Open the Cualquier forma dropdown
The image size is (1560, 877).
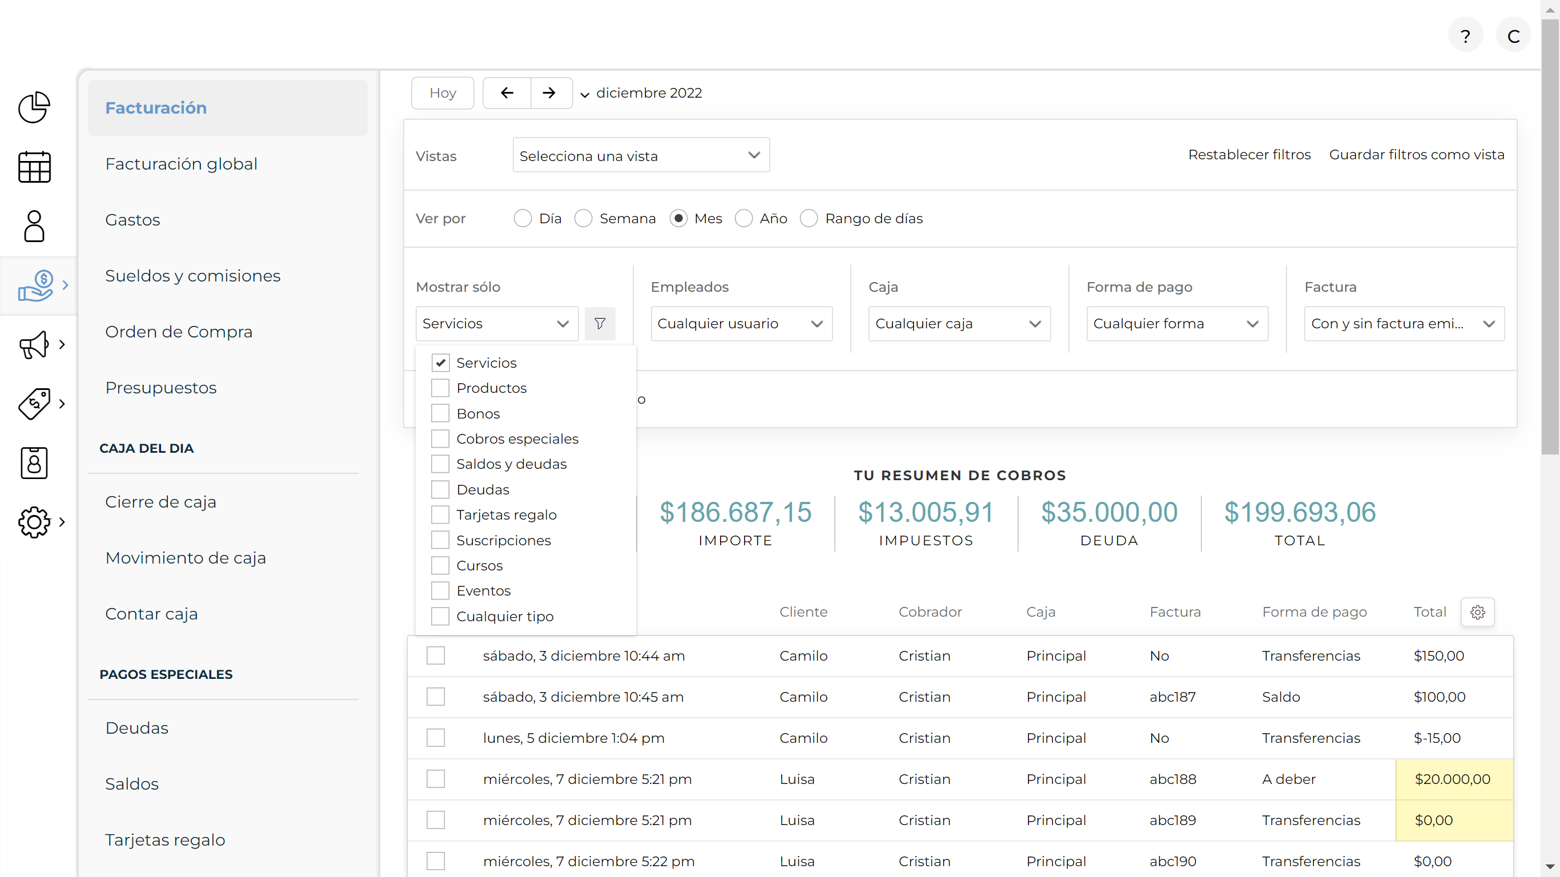(x=1177, y=323)
